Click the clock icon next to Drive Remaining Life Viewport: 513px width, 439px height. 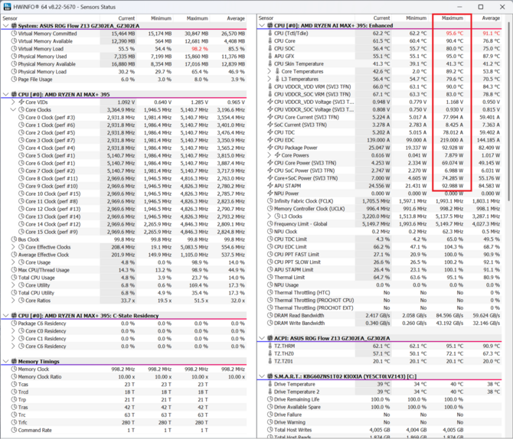[270, 399]
